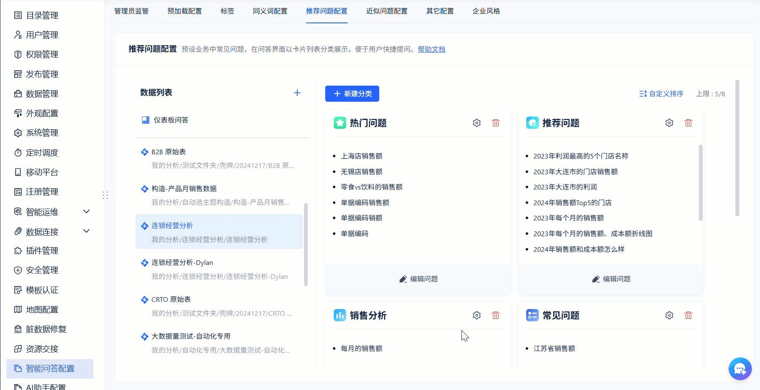Viewport: 760px width, 390px height.
Task: Expand the 数据连接 submenu chevron
Action: (x=87, y=231)
